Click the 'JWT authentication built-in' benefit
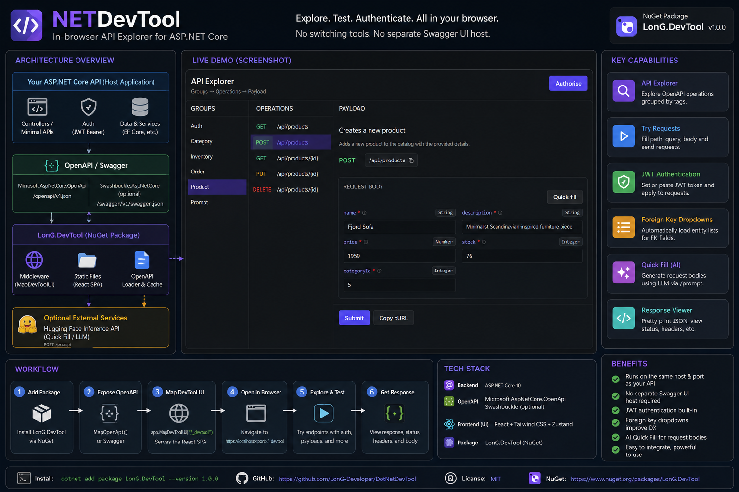The image size is (739, 492). click(x=661, y=410)
